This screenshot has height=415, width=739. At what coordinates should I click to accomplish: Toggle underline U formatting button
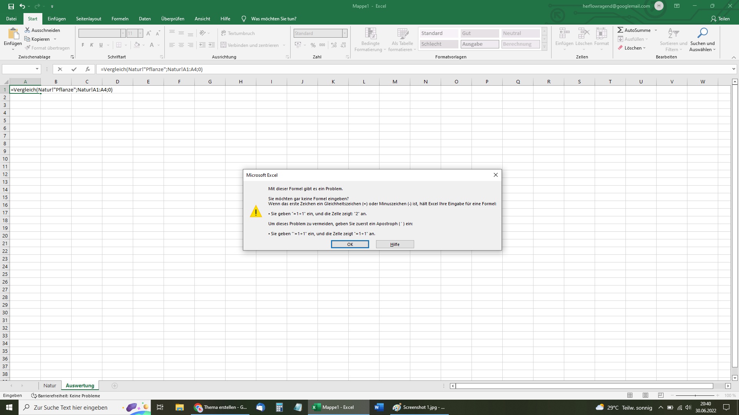click(101, 45)
